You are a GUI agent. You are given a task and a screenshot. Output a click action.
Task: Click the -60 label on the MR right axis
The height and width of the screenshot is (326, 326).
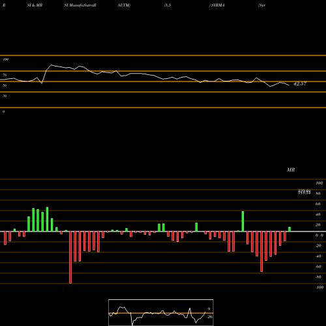click(318, 267)
